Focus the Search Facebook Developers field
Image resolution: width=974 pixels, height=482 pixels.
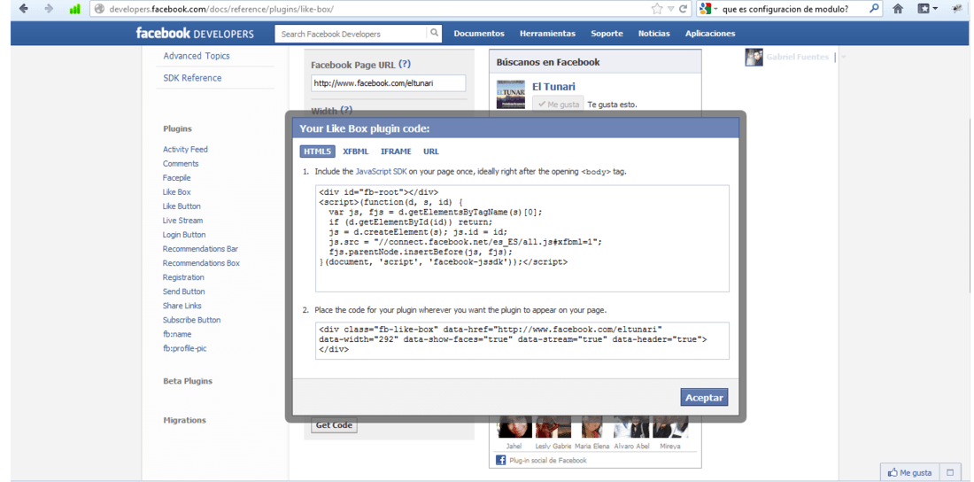(351, 34)
